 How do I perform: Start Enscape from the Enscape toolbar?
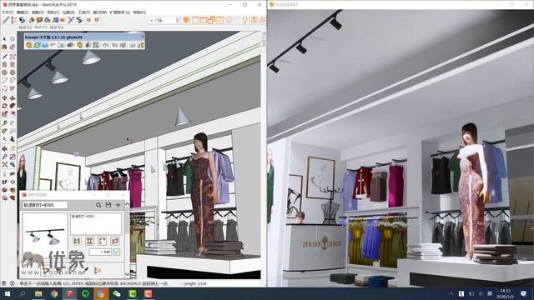click(x=29, y=45)
